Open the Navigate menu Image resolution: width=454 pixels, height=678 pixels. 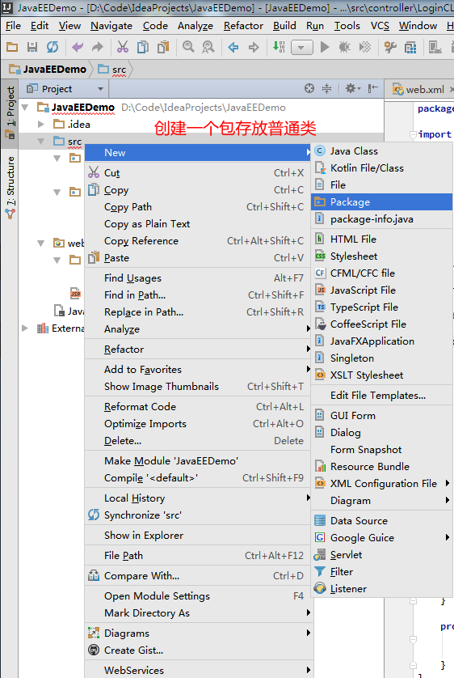pyautogui.click(x=111, y=26)
